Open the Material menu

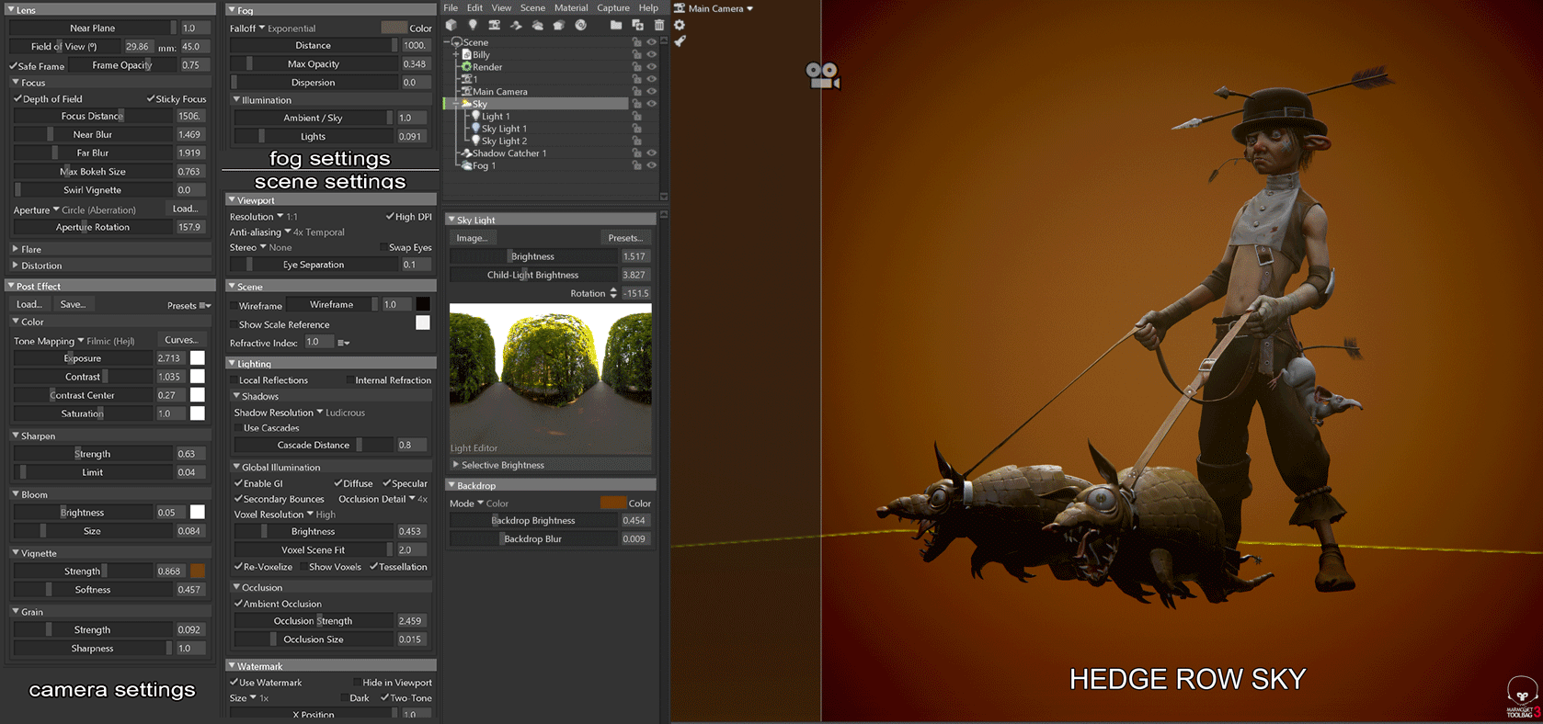tap(571, 7)
